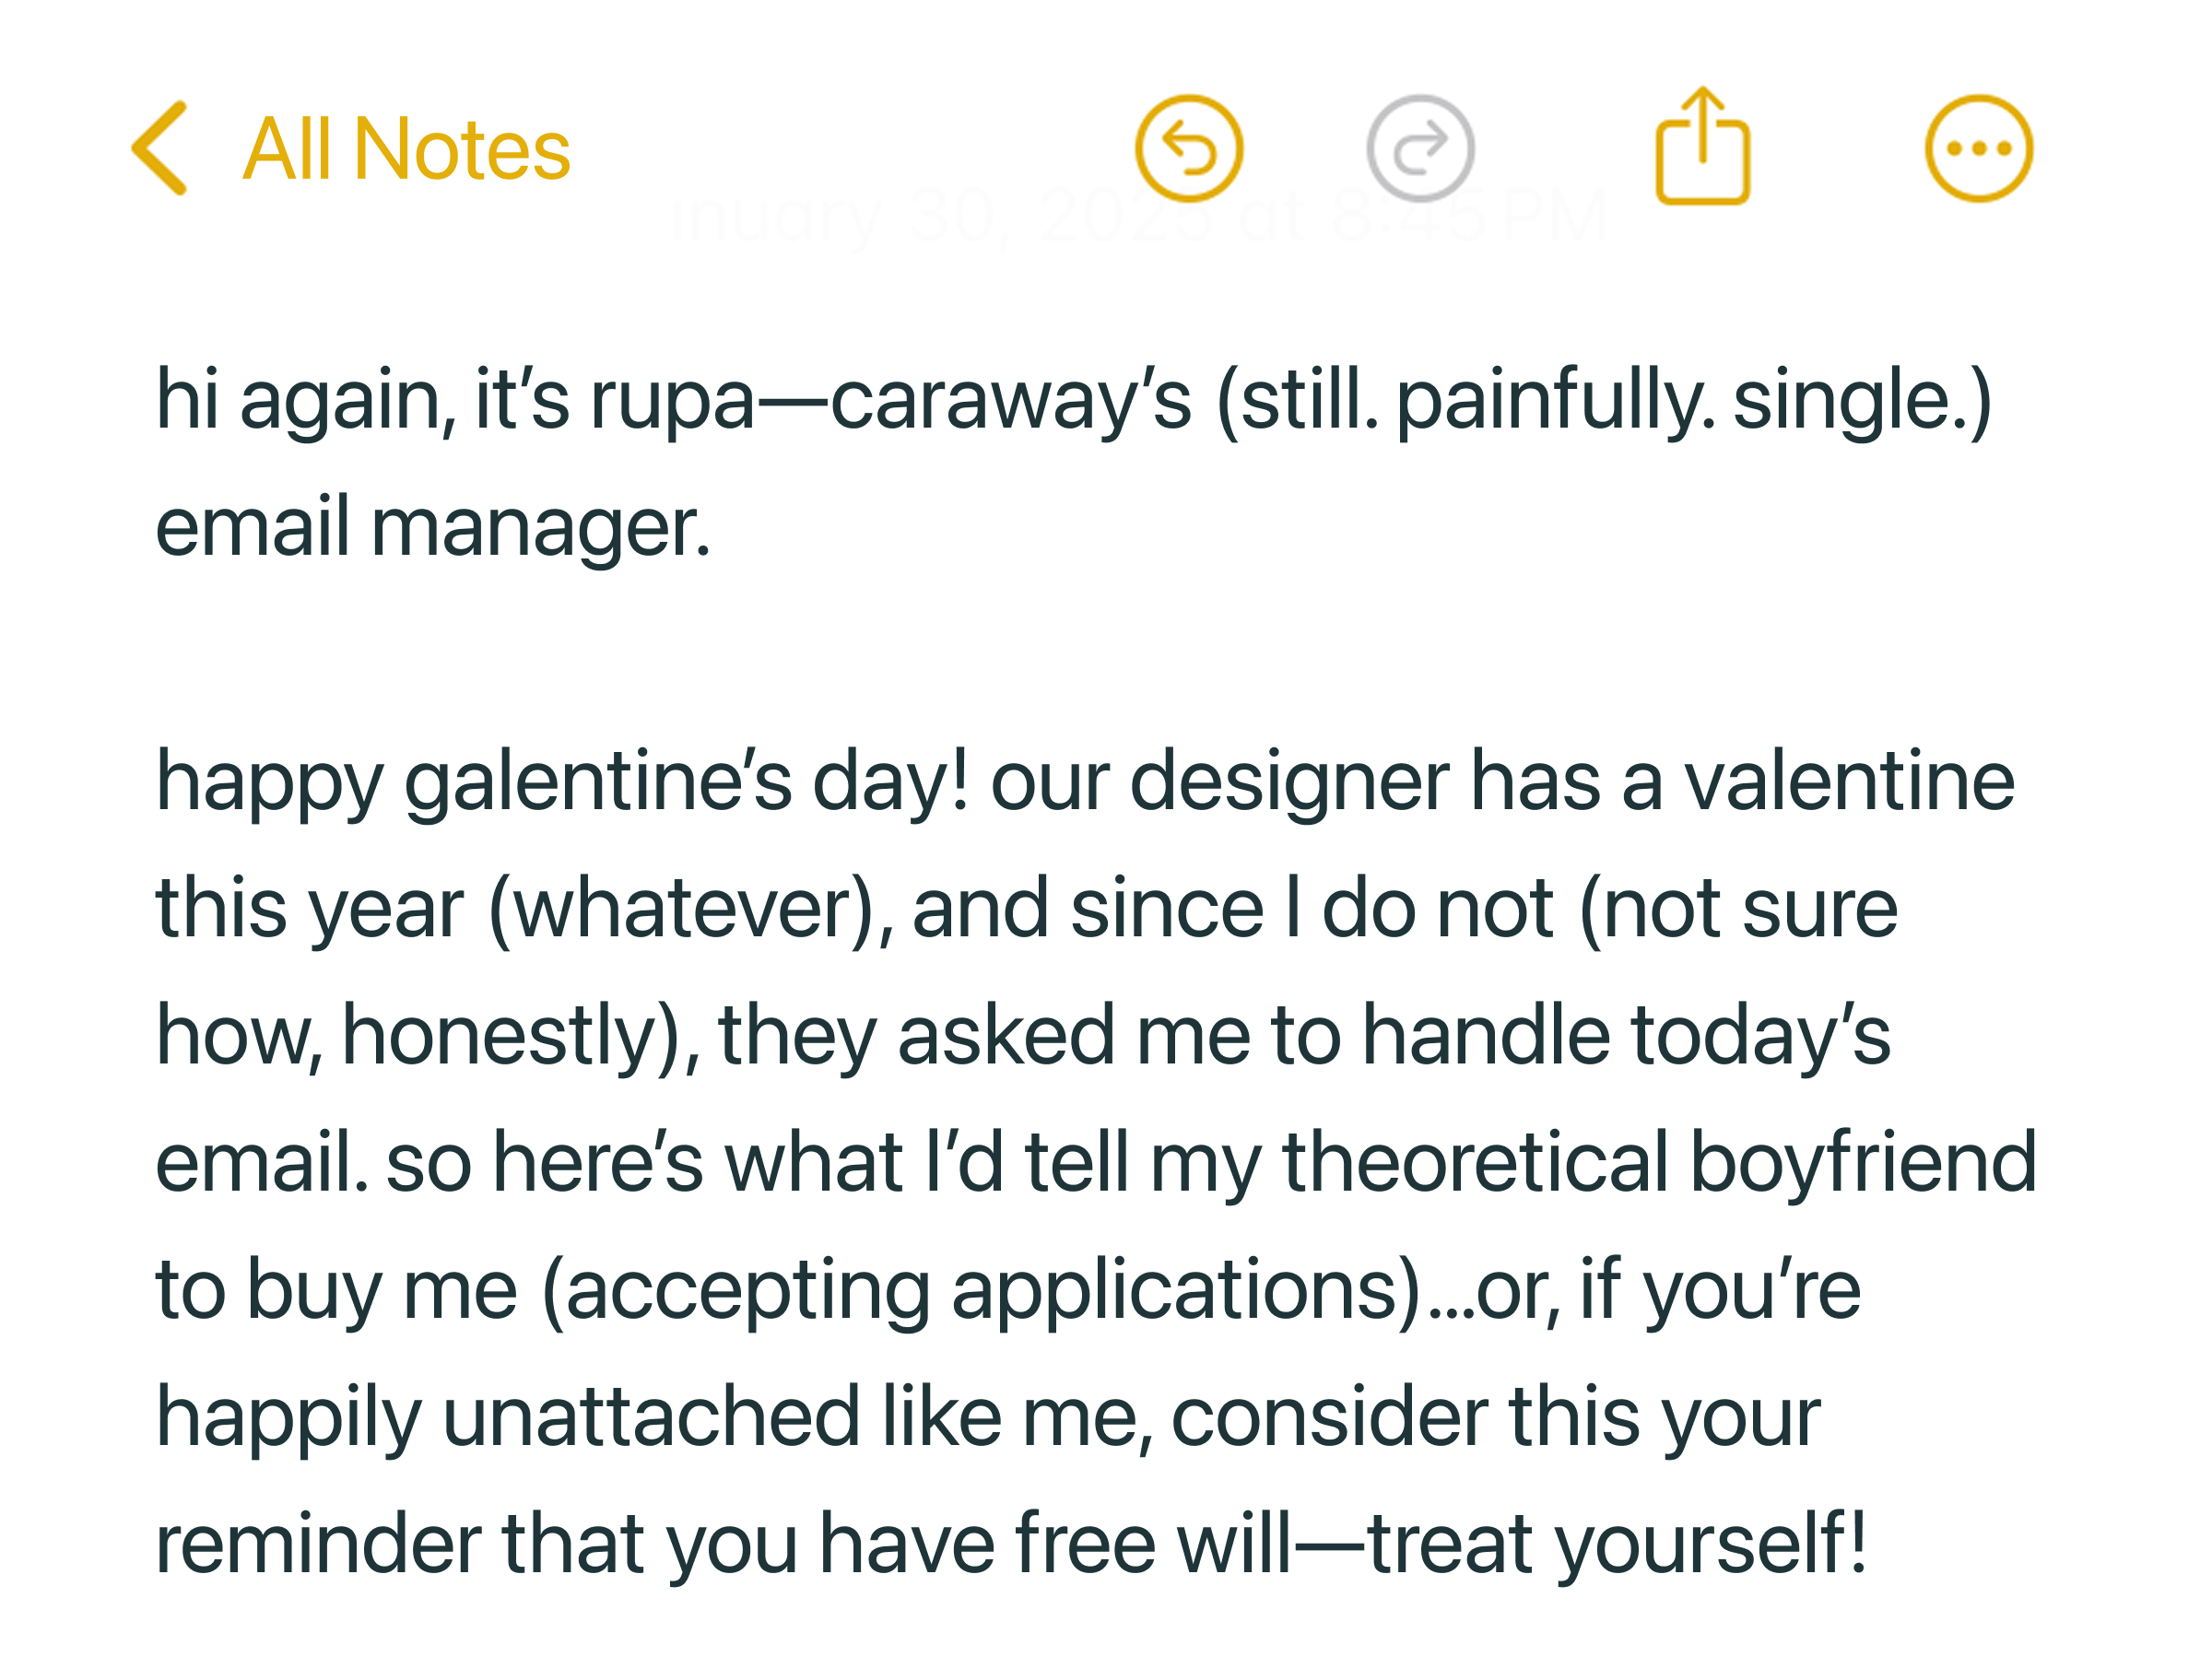Image resolution: width=2212 pixels, height=1680 pixels.
Task: Place cursor at the end of "yourself!"
Action: 1868,1544
